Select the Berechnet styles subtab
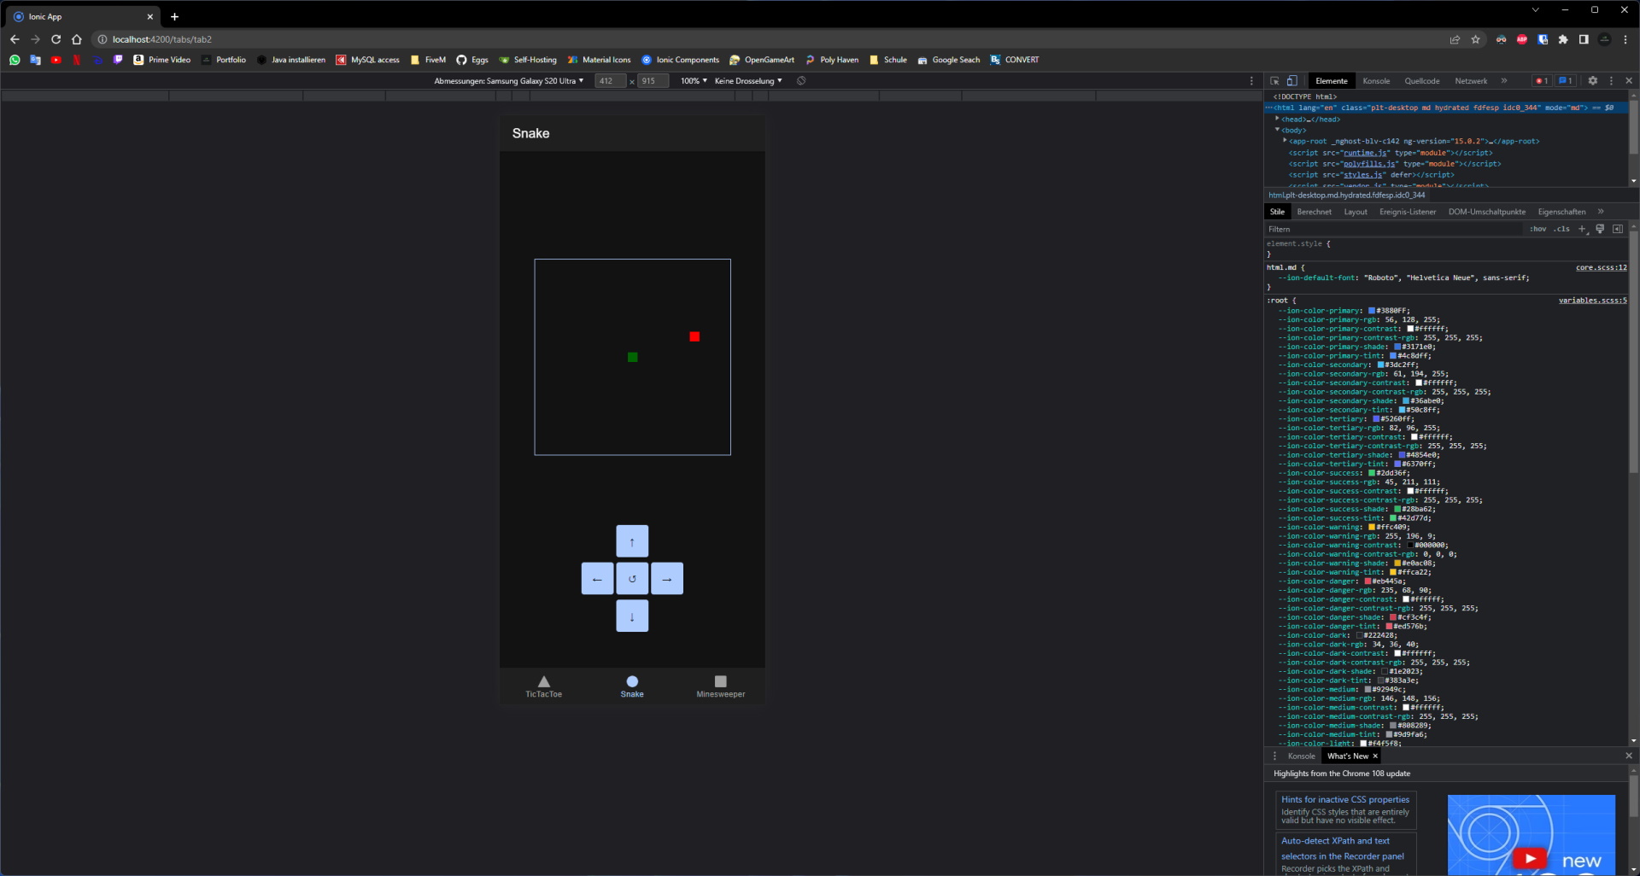 [x=1314, y=212]
